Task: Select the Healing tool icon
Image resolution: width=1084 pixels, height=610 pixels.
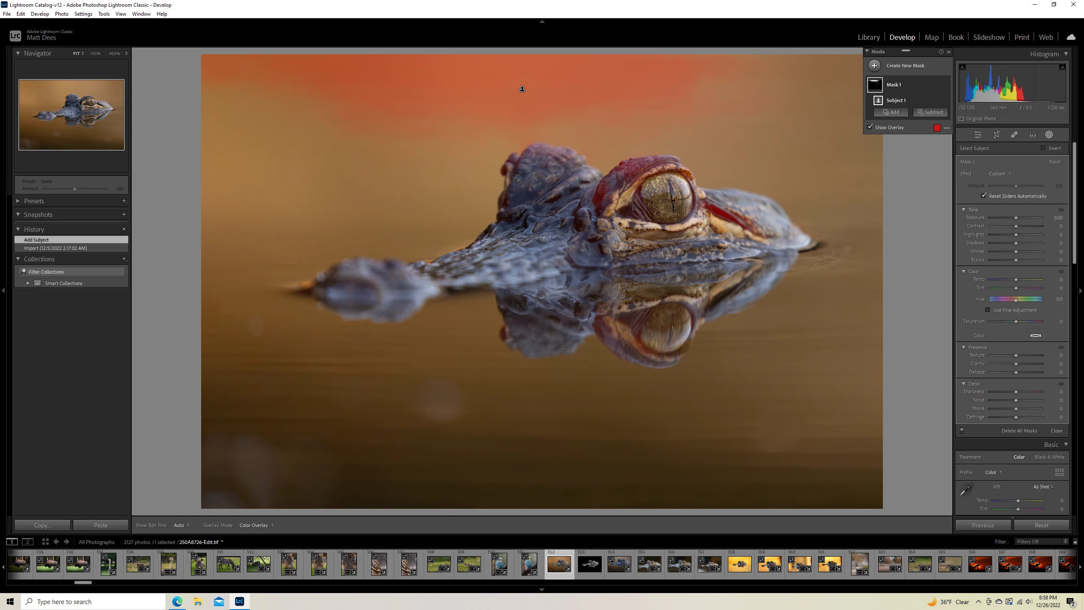Action: pyautogui.click(x=1014, y=135)
